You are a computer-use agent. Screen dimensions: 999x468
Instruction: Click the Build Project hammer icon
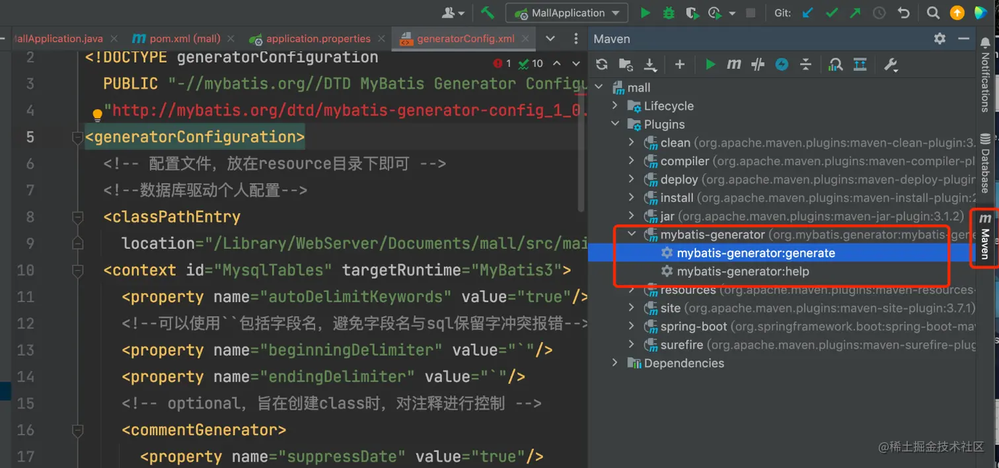point(488,13)
